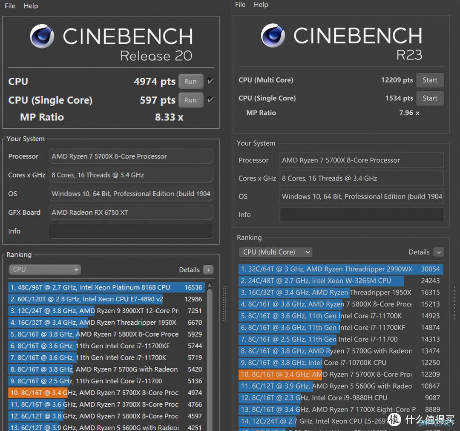Select Xeon CPU E7-4890 v2 ranking row in R20
460x431 pixels.
click(106, 299)
